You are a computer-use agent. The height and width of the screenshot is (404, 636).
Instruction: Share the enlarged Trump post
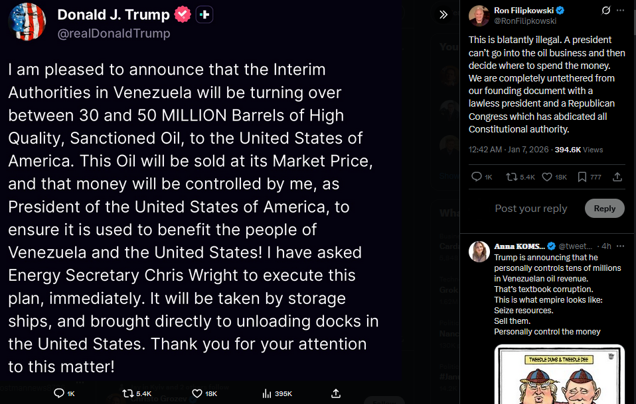coord(336,393)
